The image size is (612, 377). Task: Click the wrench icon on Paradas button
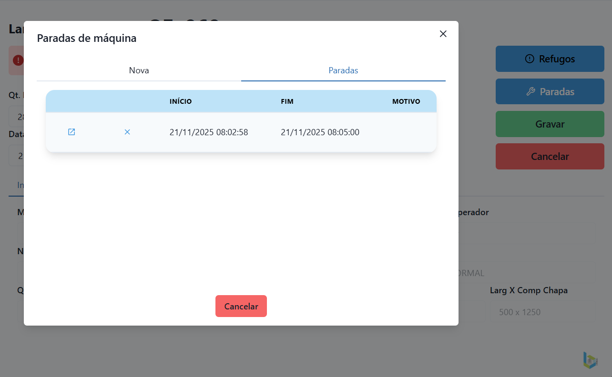click(530, 91)
